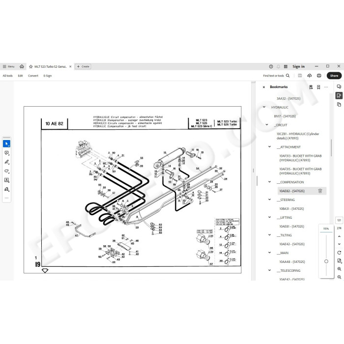This screenshot has width=344, height=344.
Task: Close the MLT 523 Turbo S2 tab
Action: 70,66
